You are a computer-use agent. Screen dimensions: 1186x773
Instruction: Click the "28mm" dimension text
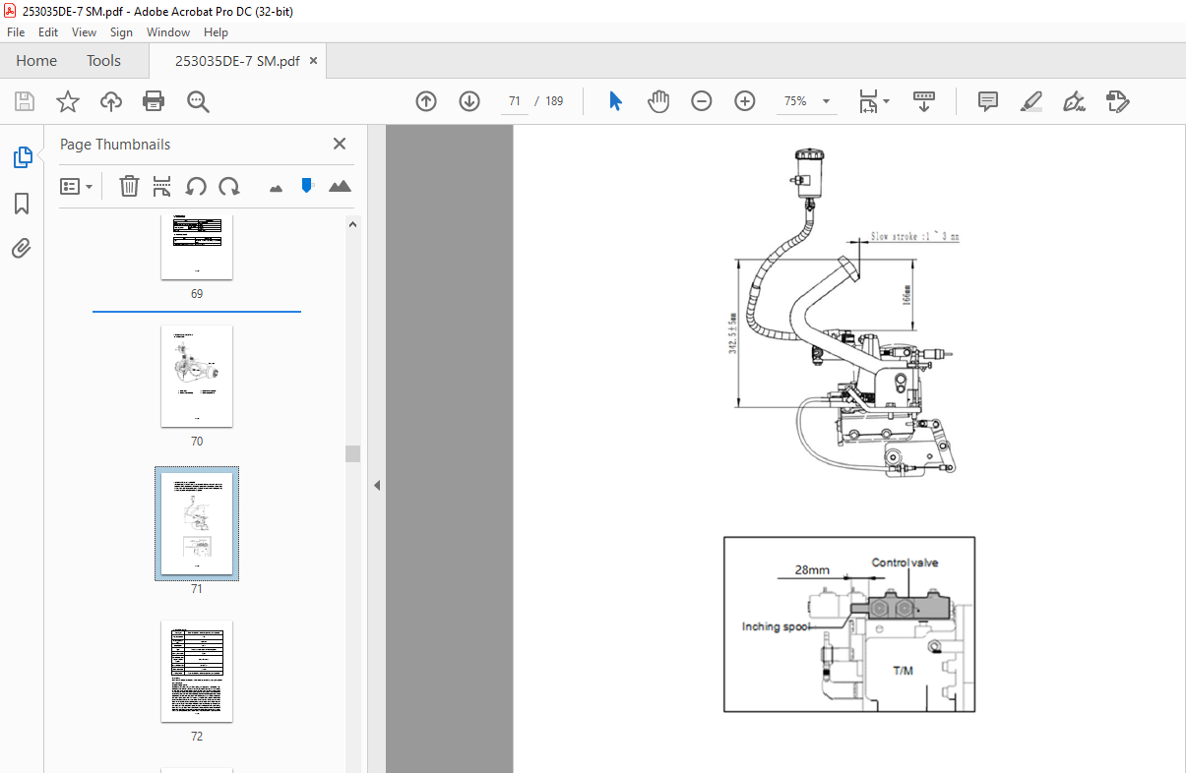[x=811, y=568]
